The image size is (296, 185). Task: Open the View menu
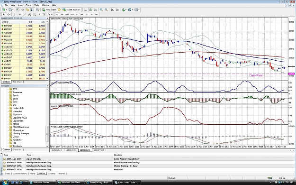coord(13,5)
